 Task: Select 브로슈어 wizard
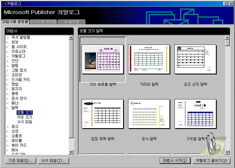(x=18, y=51)
